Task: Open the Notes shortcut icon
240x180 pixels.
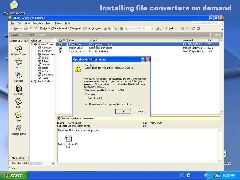Action: 18,115
